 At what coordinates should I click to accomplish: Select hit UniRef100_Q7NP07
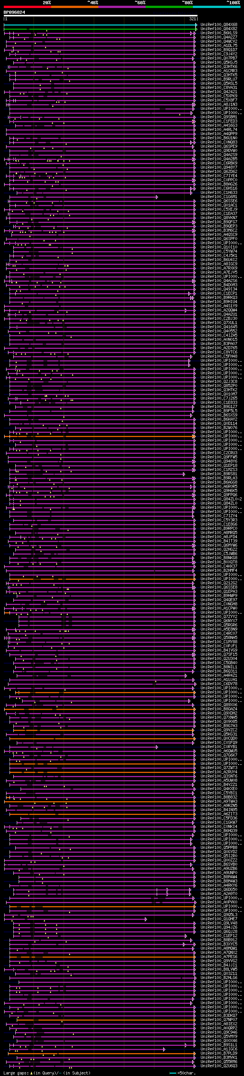pos(218,1019)
